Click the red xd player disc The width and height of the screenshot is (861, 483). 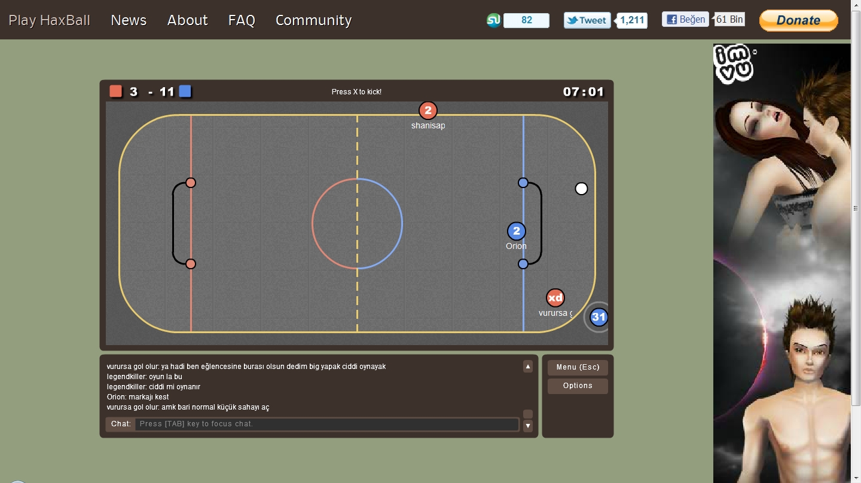555,297
